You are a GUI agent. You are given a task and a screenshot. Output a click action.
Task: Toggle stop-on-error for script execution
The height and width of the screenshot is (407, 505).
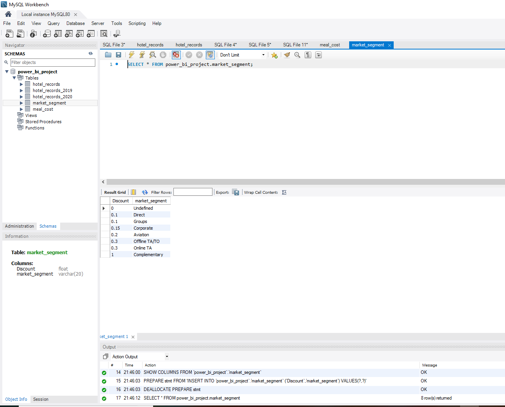point(176,55)
